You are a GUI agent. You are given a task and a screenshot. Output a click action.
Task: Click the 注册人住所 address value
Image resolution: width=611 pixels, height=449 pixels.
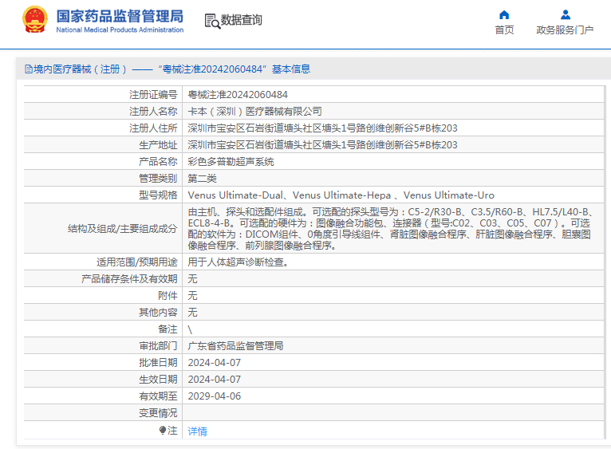tap(322, 128)
